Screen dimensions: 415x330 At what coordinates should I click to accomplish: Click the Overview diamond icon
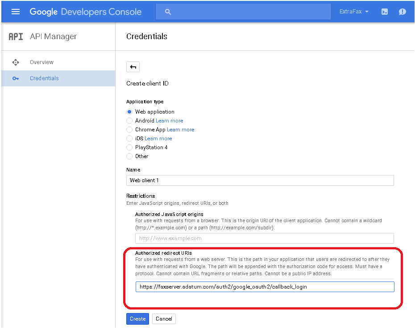click(16, 62)
